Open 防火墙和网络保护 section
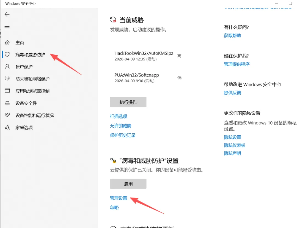297x228 pixels. 32,79
